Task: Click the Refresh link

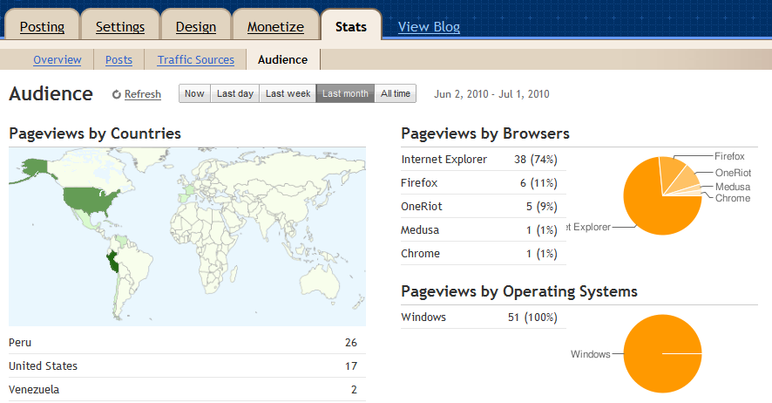Action: [143, 94]
